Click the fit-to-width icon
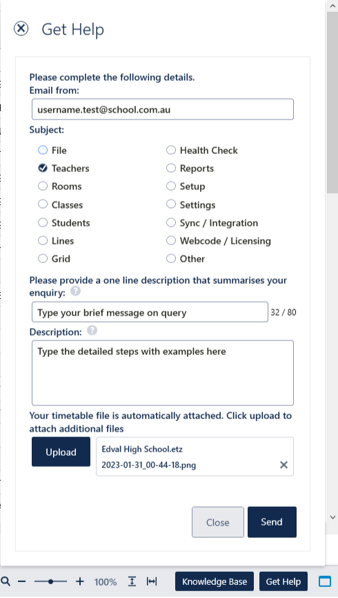Viewport: 338px width, 598px height. (152, 581)
